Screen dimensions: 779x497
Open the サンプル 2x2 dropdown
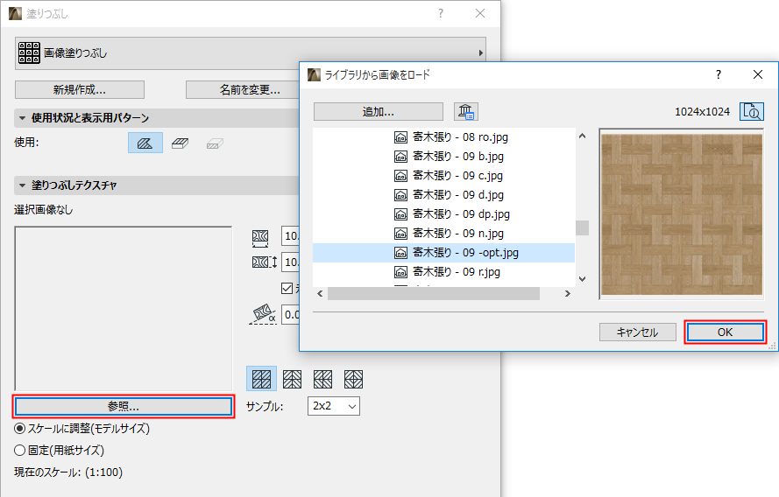click(333, 406)
